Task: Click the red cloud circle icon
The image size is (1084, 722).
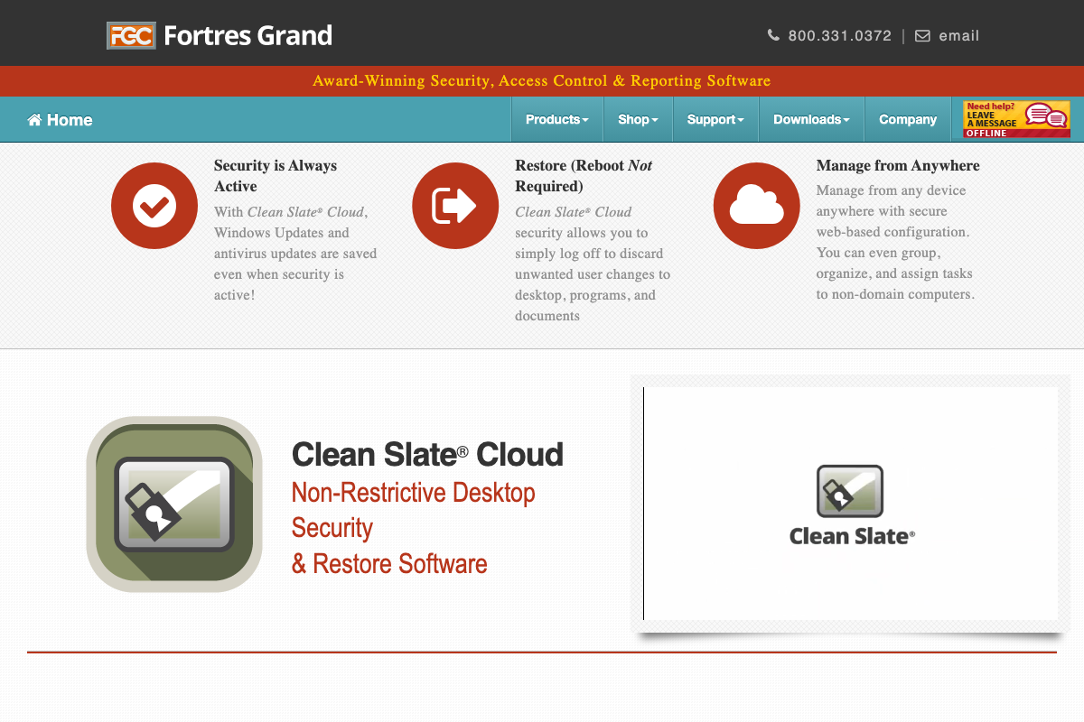Action: pyautogui.click(x=757, y=206)
